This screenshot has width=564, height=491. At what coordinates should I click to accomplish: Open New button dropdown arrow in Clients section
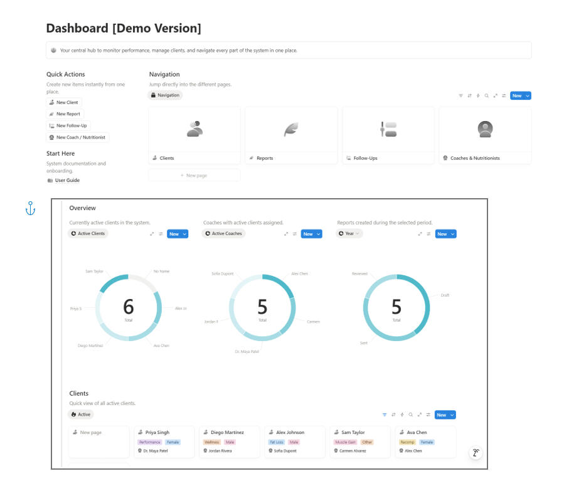452,415
